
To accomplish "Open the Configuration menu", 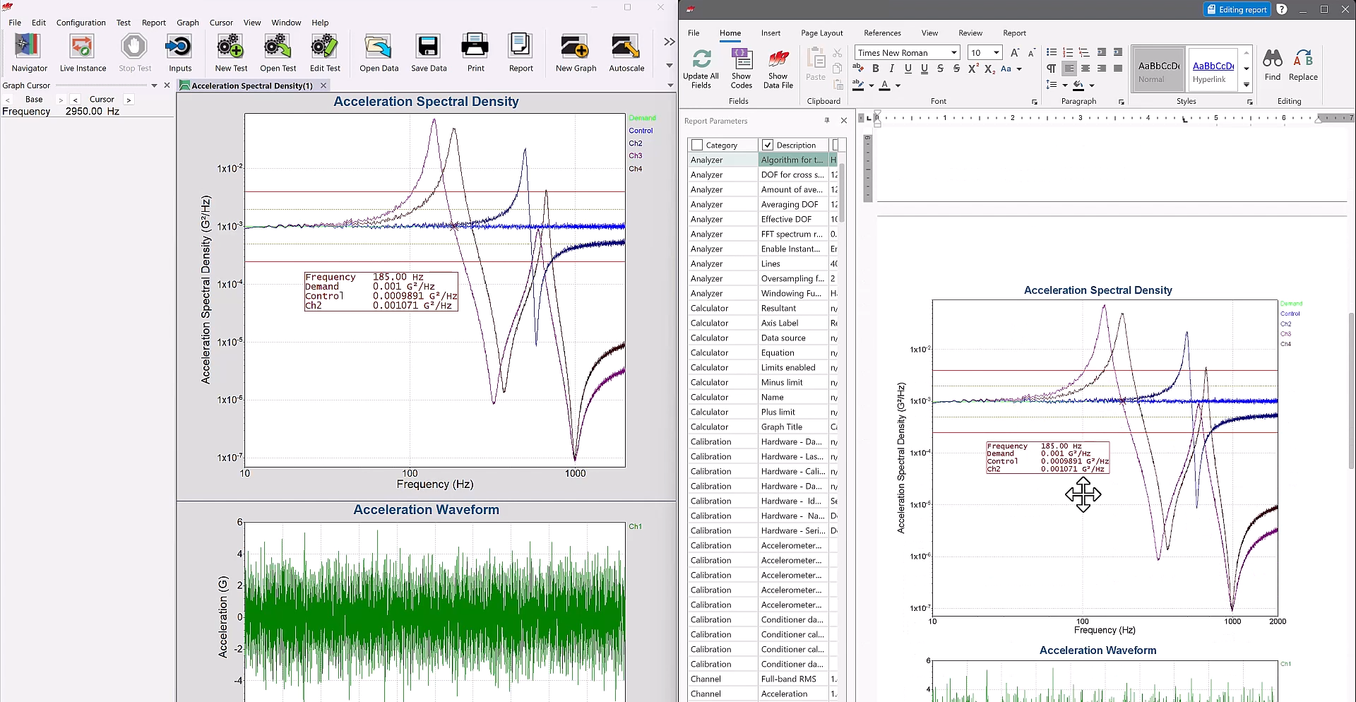I will coord(81,23).
